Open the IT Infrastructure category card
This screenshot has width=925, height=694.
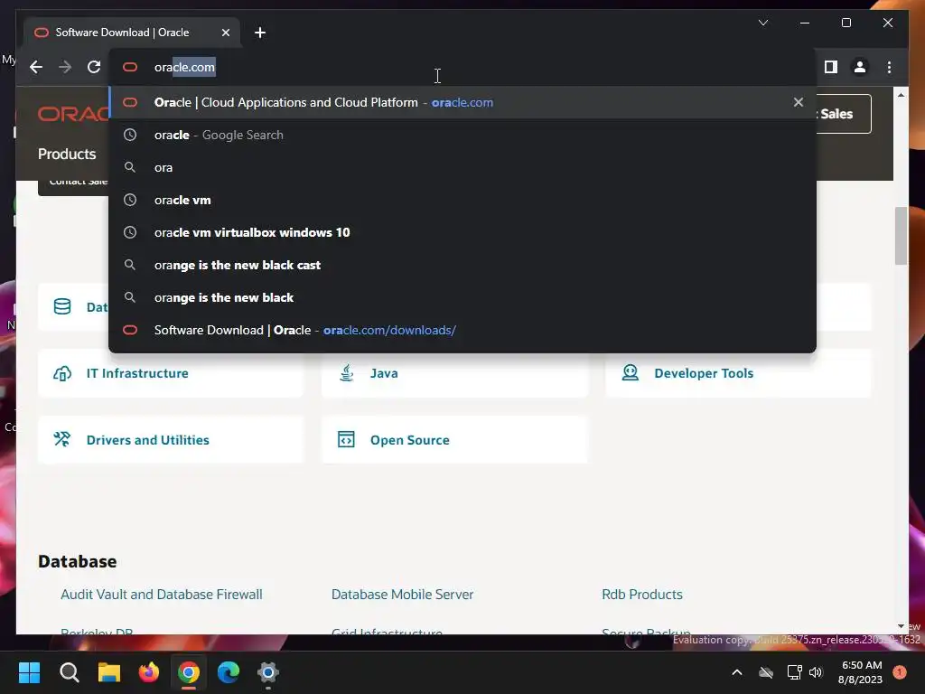click(171, 373)
